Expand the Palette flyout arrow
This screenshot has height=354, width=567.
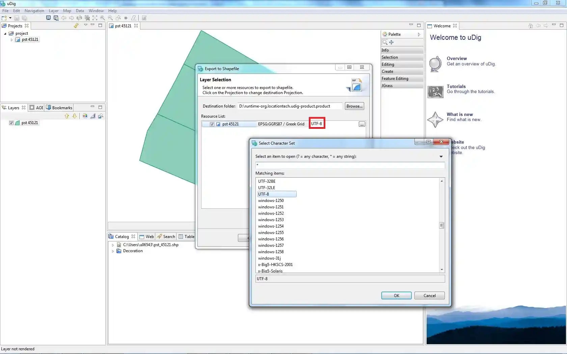pos(419,34)
